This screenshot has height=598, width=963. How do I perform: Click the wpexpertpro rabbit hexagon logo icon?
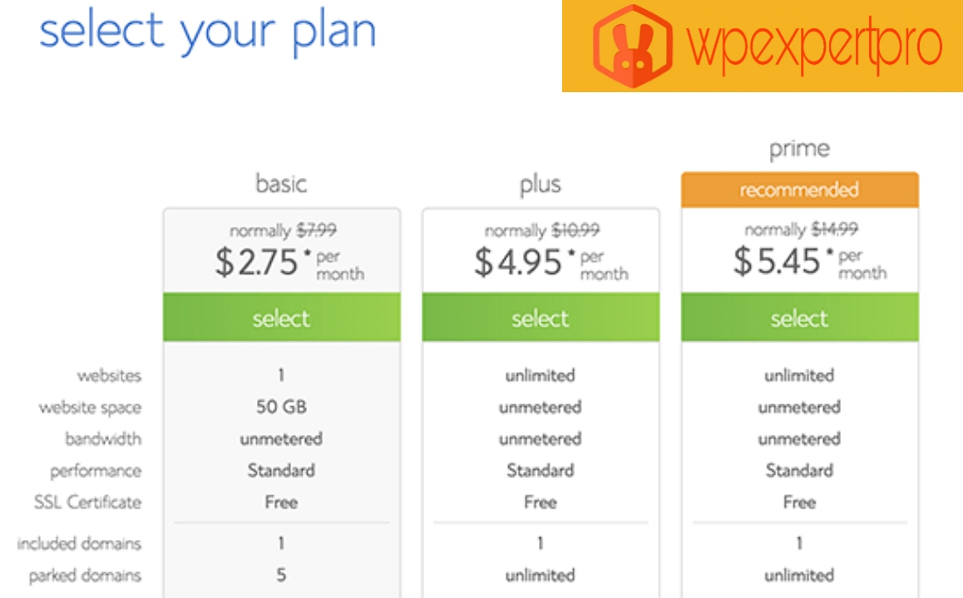coord(633,46)
